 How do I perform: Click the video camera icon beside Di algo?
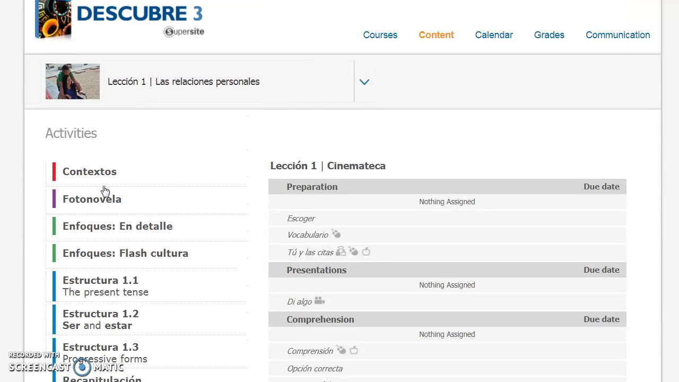(x=319, y=301)
